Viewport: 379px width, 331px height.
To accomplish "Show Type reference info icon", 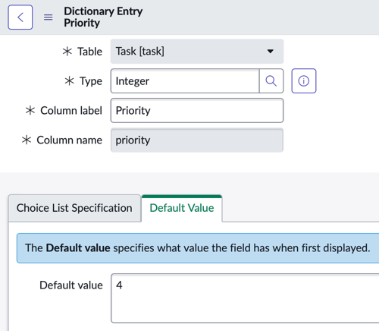I will tap(304, 81).
